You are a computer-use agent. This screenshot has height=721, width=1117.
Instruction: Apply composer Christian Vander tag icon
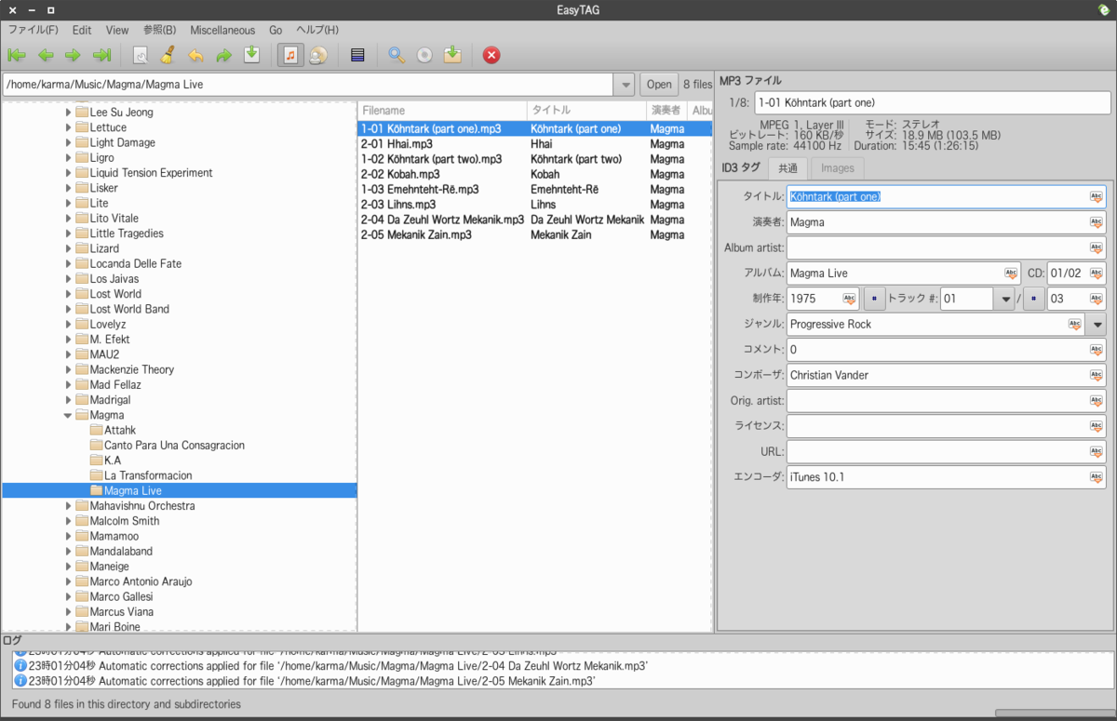pyautogui.click(x=1096, y=375)
